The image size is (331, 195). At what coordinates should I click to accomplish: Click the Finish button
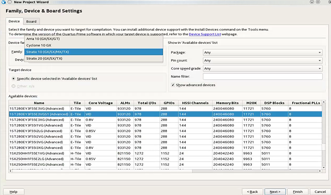click(x=297, y=192)
